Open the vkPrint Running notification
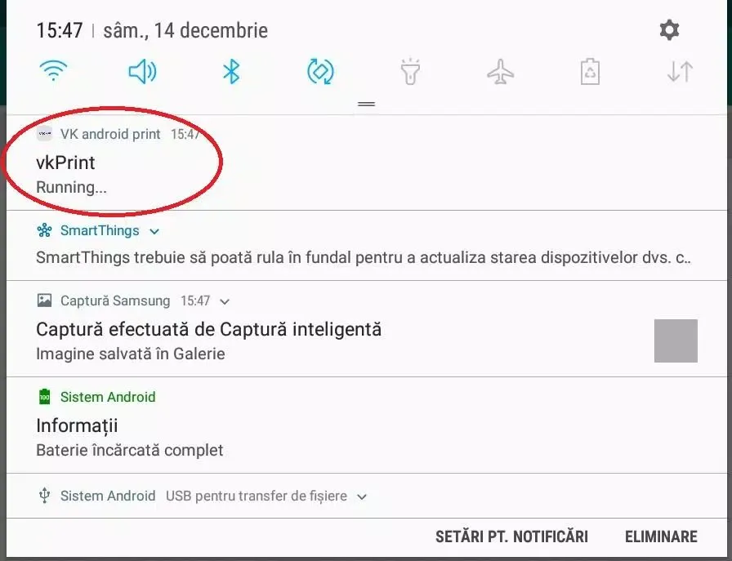732x561 pixels. (x=367, y=163)
